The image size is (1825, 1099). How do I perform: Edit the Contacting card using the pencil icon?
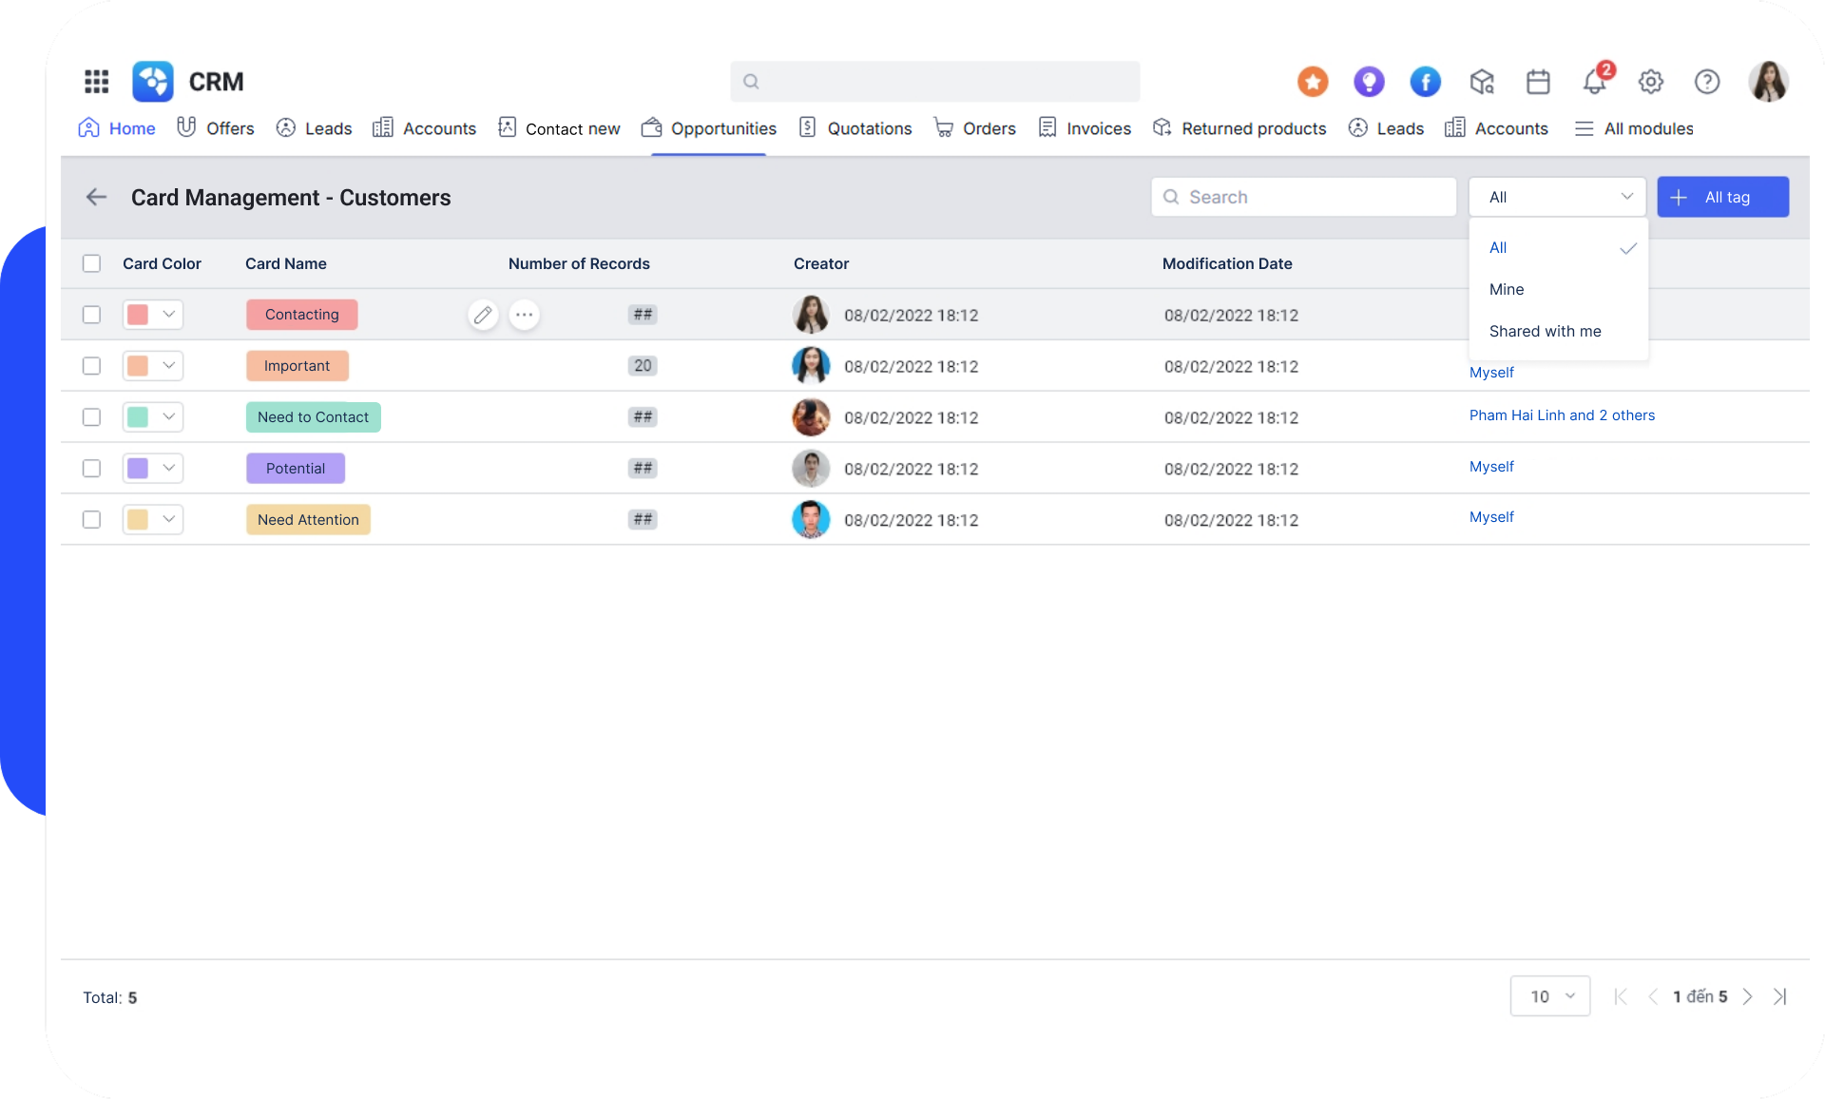pyautogui.click(x=483, y=315)
